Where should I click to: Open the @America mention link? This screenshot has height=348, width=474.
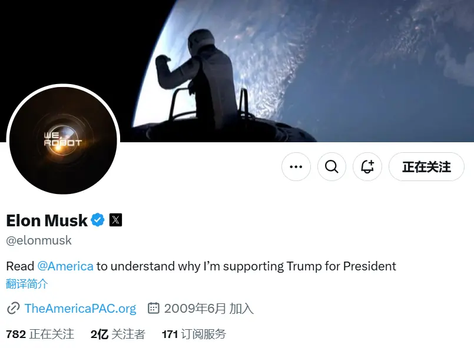coord(65,266)
